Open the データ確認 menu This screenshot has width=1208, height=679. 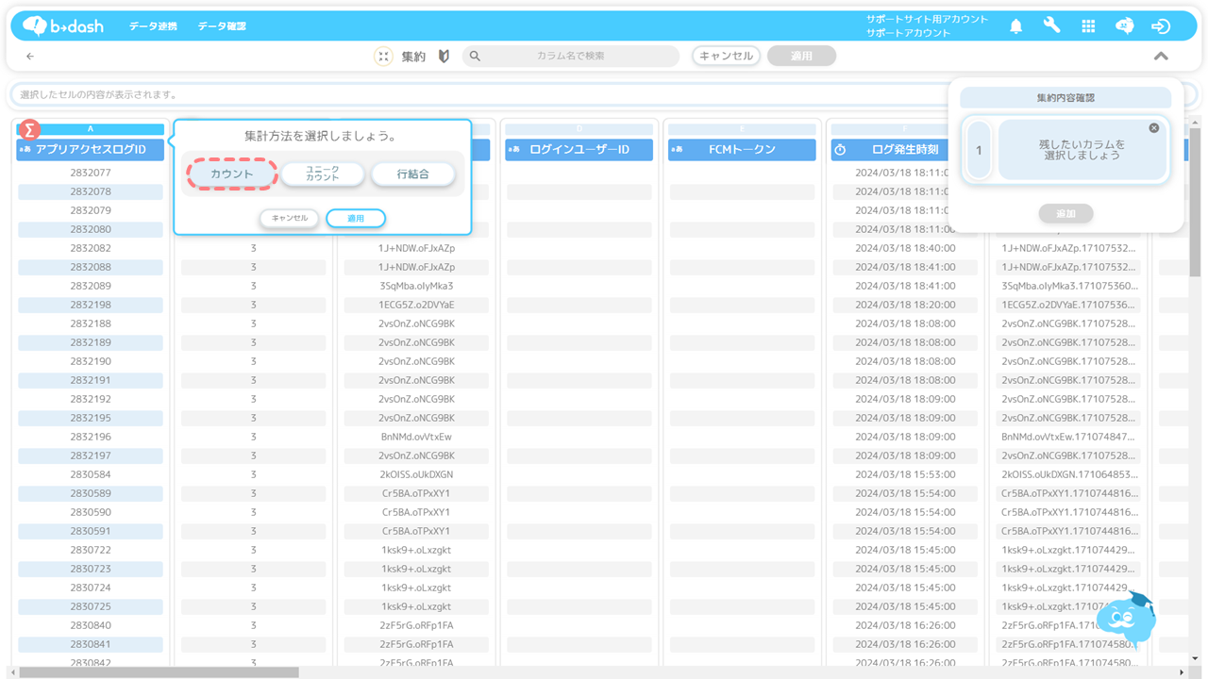[x=222, y=26]
